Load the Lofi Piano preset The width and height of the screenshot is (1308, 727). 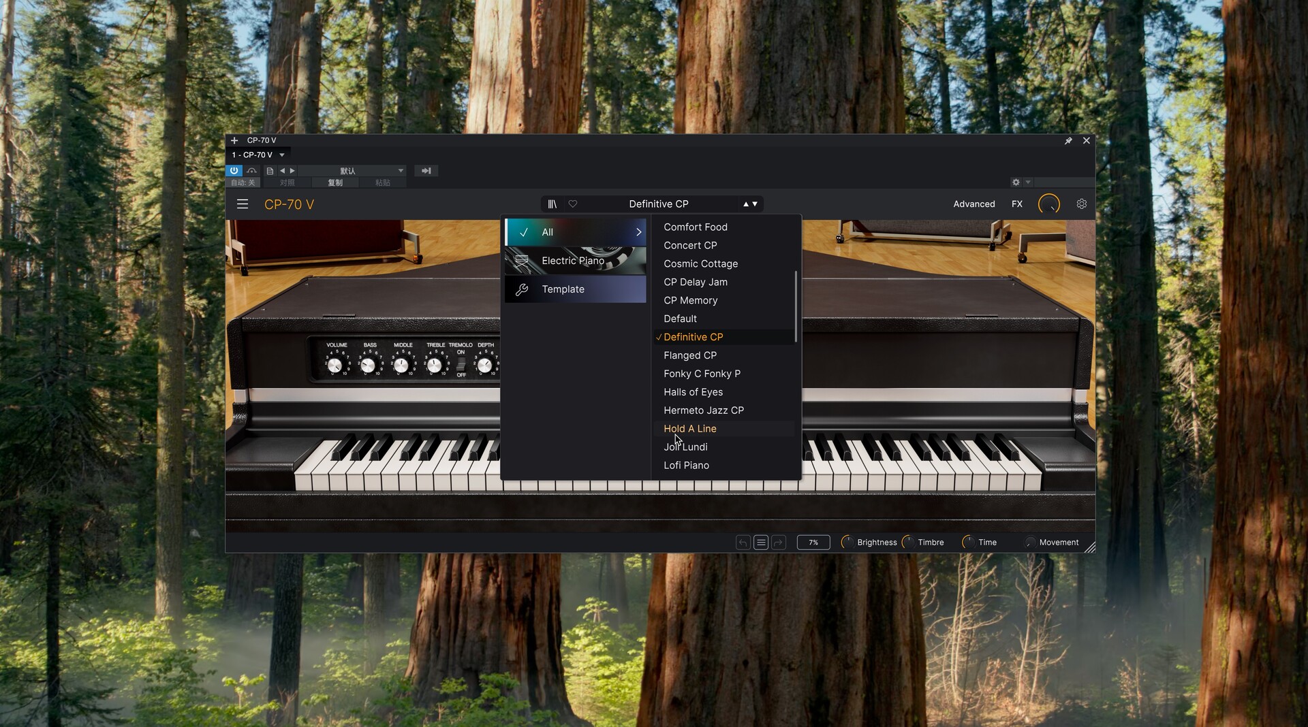(x=724, y=466)
